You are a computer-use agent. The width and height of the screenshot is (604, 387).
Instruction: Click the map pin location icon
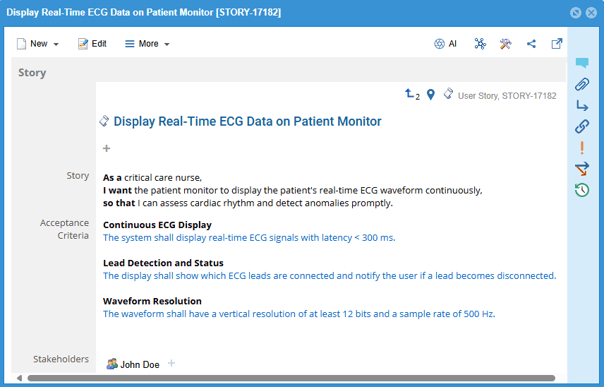tap(430, 94)
